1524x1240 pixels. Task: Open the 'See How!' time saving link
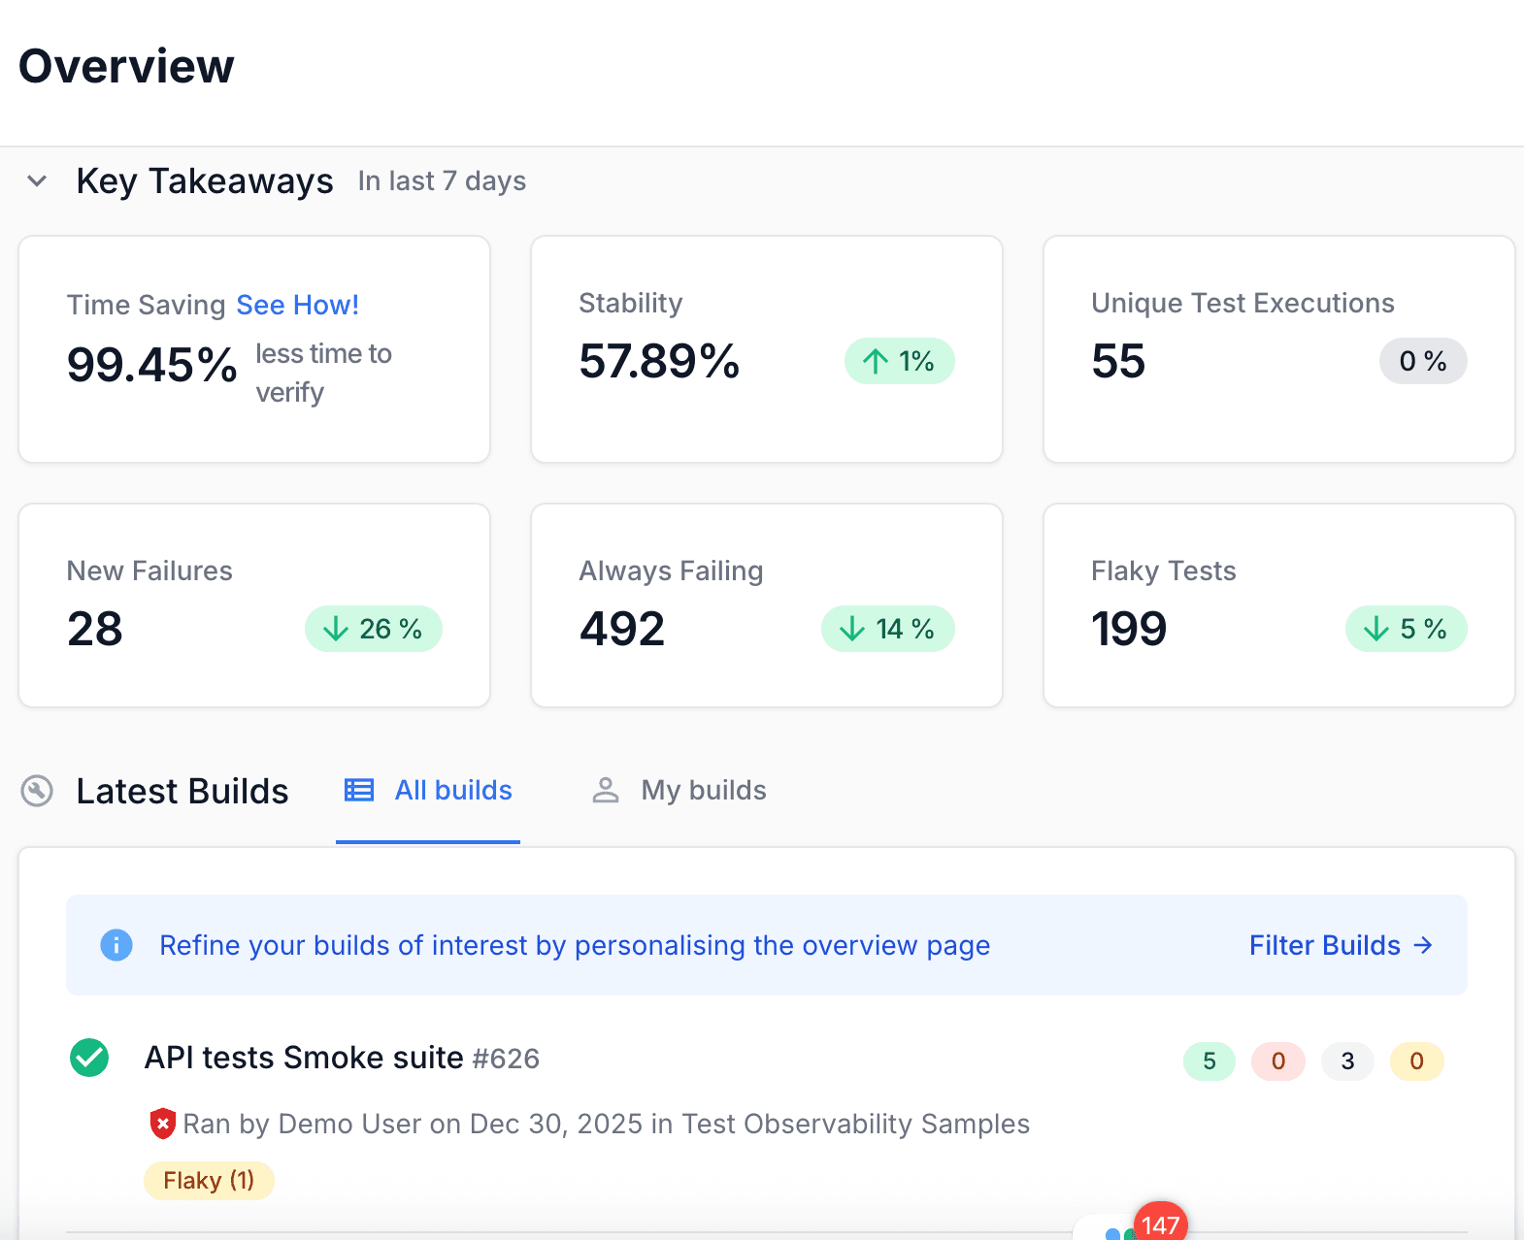click(297, 305)
